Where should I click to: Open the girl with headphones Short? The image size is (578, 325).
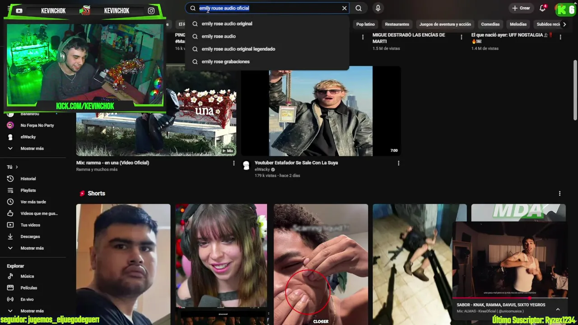tap(221, 264)
